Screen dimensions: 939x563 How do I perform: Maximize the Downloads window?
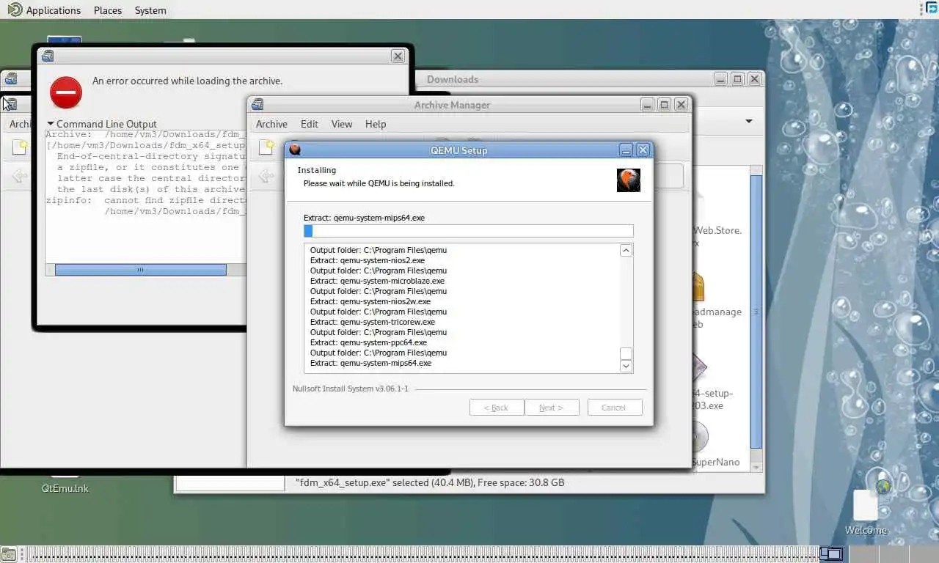click(x=737, y=79)
